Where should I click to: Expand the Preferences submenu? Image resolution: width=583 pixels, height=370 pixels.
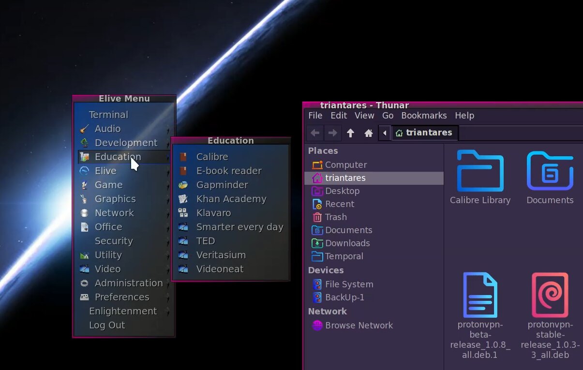[121, 297]
